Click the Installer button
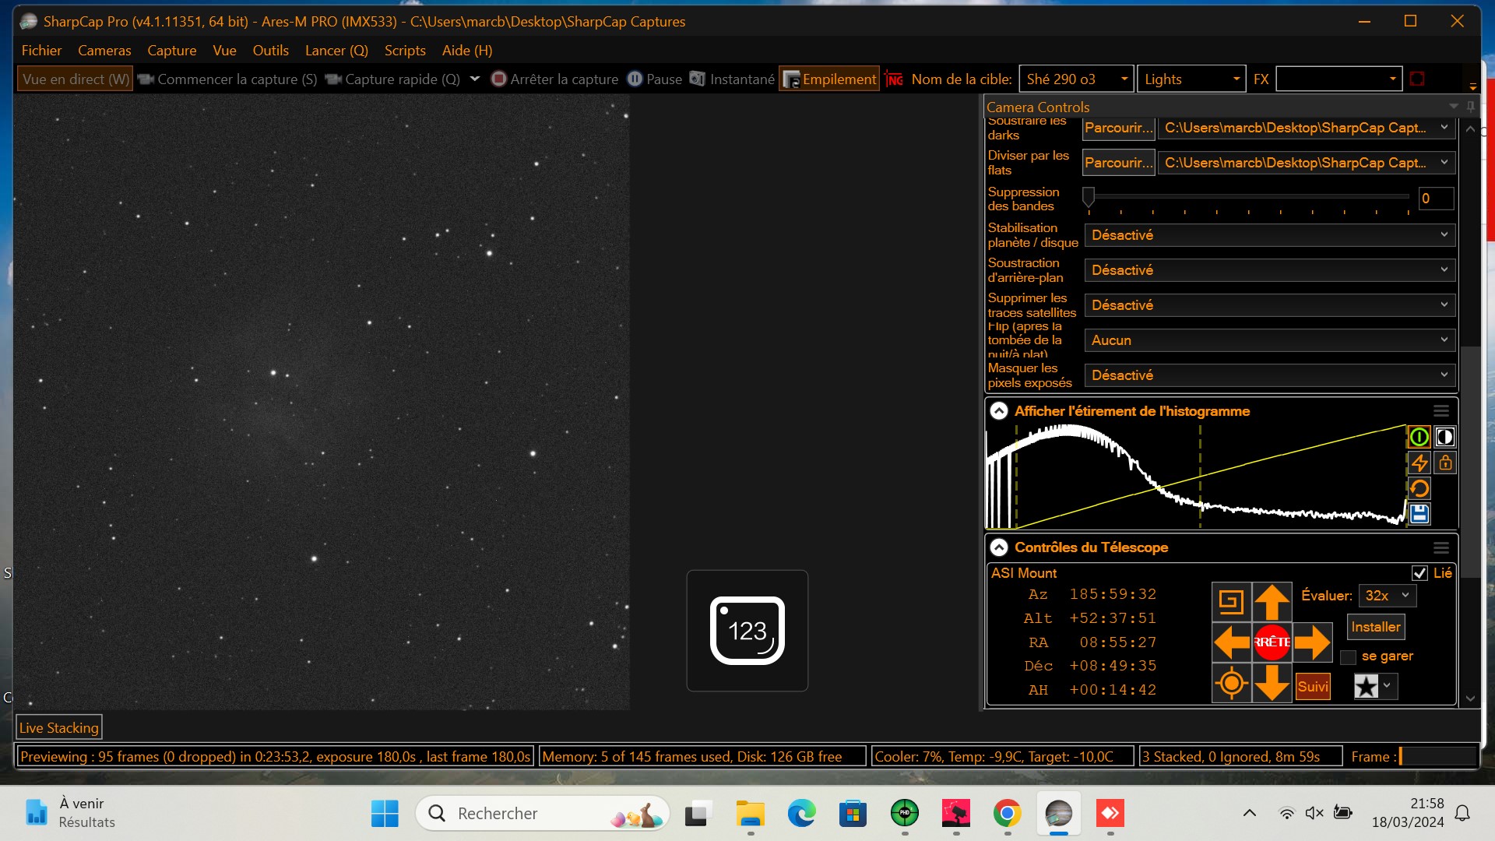This screenshot has height=841, width=1495. 1375,627
